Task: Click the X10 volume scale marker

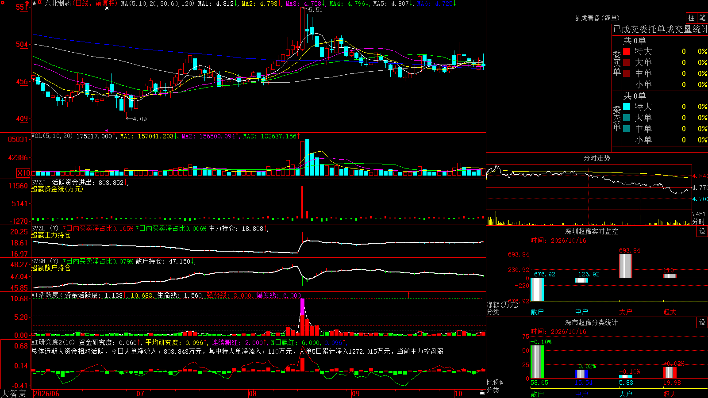Action: pos(24,173)
